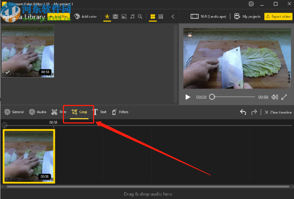The width and height of the screenshot is (294, 199).
Task: Open the media library search icon
Action: (x=140, y=16)
